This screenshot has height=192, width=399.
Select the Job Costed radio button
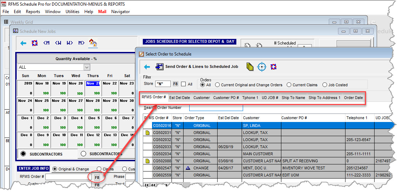325,85
